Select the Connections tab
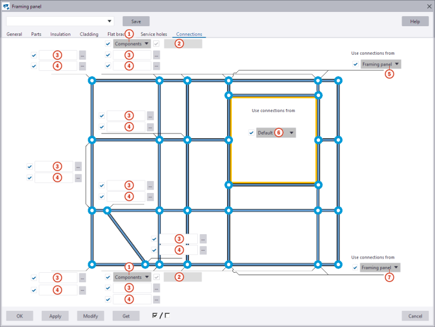The height and width of the screenshot is (327, 435). pos(189,34)
